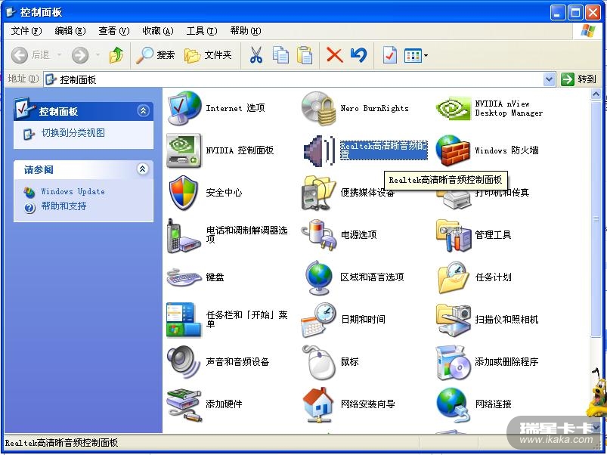
Task: Open 网络连接 icon
Action: click(453, 404)
